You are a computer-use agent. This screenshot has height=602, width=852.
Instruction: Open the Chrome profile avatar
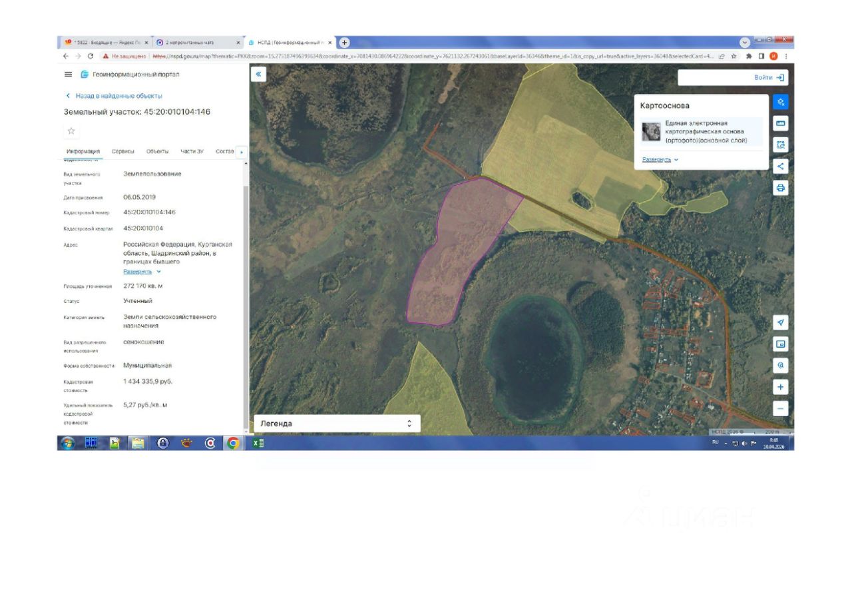(773, 57)
